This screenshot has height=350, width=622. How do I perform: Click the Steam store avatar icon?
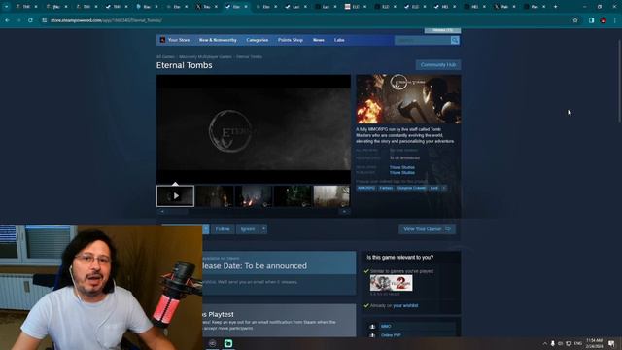click(x=162, y=40)
